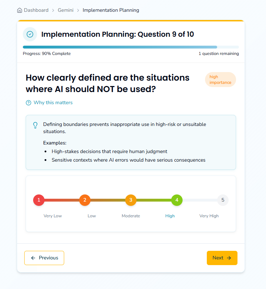Click the checkmark icon beside the title
The width and height of the screenshot is (266, 289).
click(x=30, y=34)
